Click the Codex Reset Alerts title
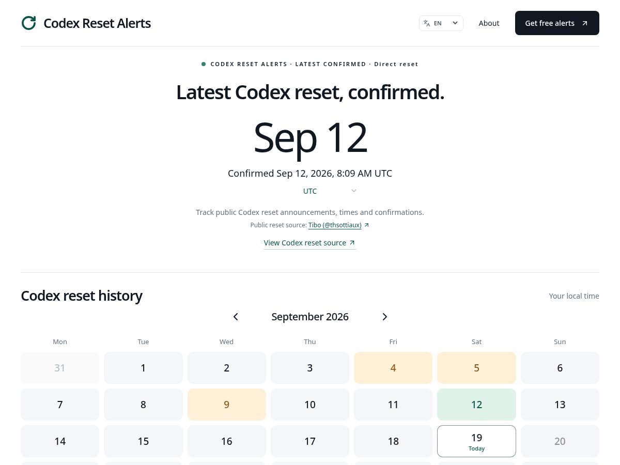 click(x=97, y=23)
